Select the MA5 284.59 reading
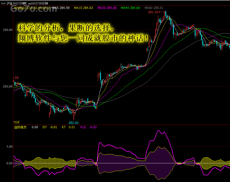Viewport: 230px width, 182px height. click(61, 8)
